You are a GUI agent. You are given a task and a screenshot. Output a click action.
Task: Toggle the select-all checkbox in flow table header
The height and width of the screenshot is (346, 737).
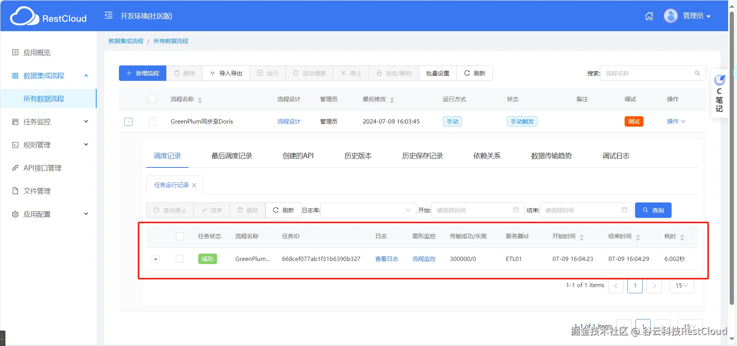tap(152, 99)
